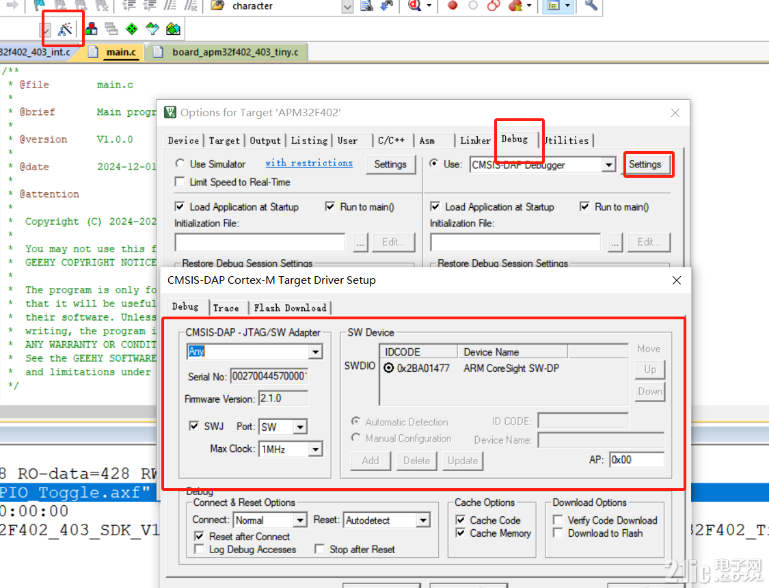Enable Download to Flash checkbox

(558, 533)
